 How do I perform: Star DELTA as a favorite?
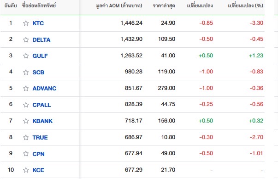[26, 39]
